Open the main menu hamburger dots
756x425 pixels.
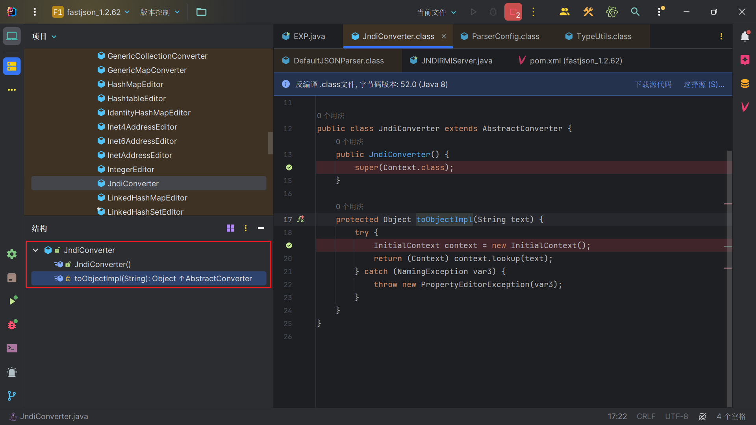[35, 12]
